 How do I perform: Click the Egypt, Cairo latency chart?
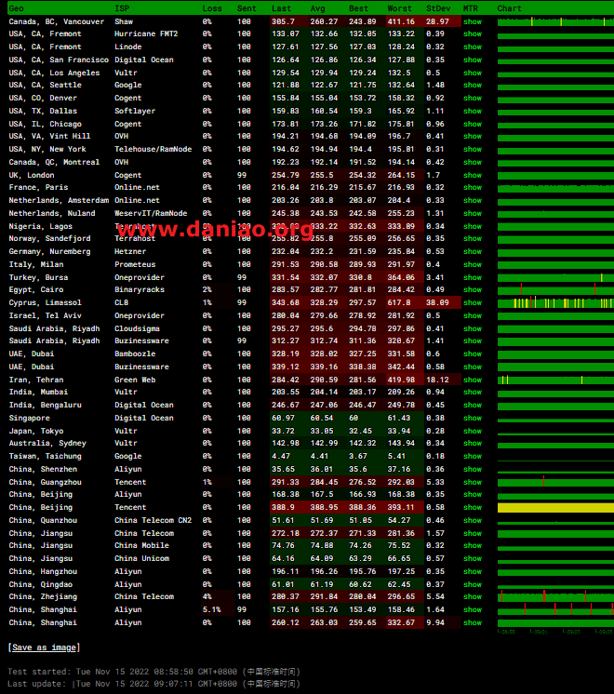[x=555, y=289]
